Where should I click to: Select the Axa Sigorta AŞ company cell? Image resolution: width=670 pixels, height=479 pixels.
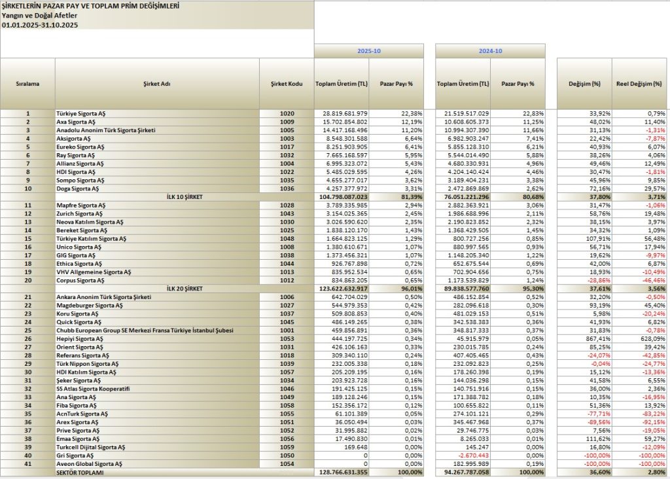77,122
